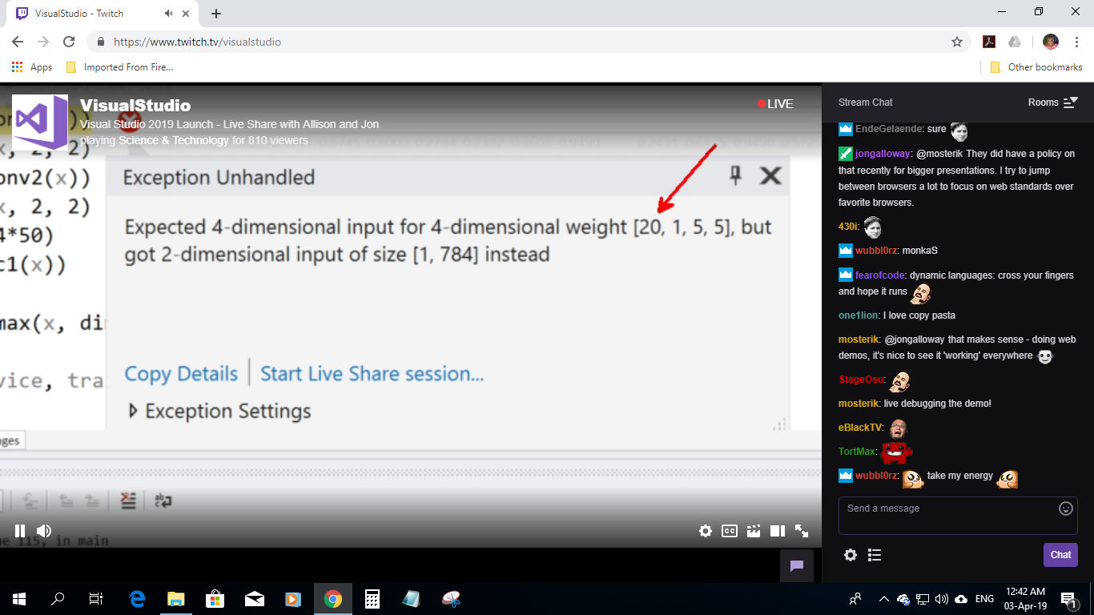
Task: Click the emote next to EndeGelaende's sure
Action: point(959,131)
